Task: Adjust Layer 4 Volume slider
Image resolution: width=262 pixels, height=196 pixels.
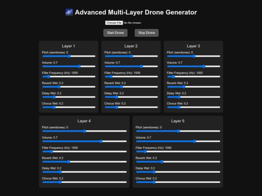Action: [84, 141]
